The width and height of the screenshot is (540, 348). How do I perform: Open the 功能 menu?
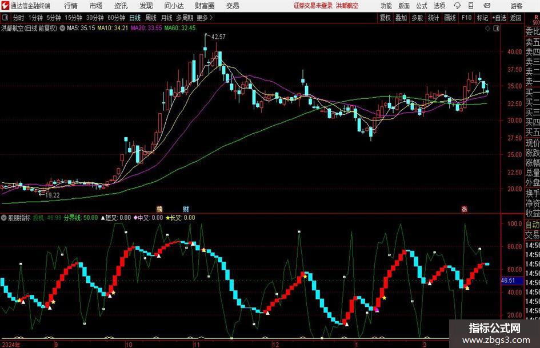[x=386, y=6]
